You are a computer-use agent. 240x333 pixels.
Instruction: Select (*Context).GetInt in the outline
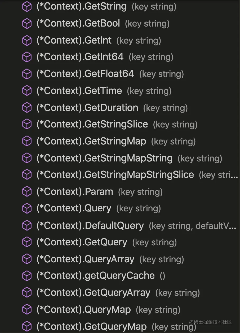[74, 40]
